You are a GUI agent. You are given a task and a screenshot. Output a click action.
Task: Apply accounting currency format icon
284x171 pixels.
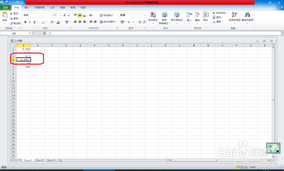122,22
